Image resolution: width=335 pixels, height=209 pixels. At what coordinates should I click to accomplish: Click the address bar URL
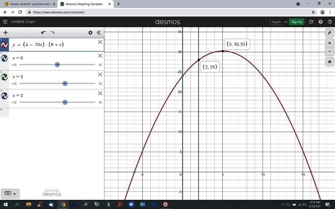pos(59,12)
